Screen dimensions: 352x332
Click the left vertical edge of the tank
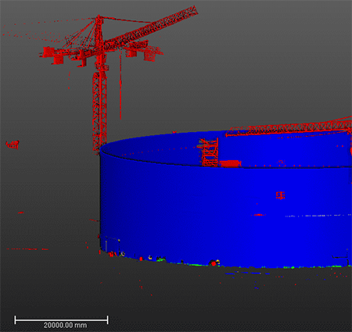[x=100, y=201]
